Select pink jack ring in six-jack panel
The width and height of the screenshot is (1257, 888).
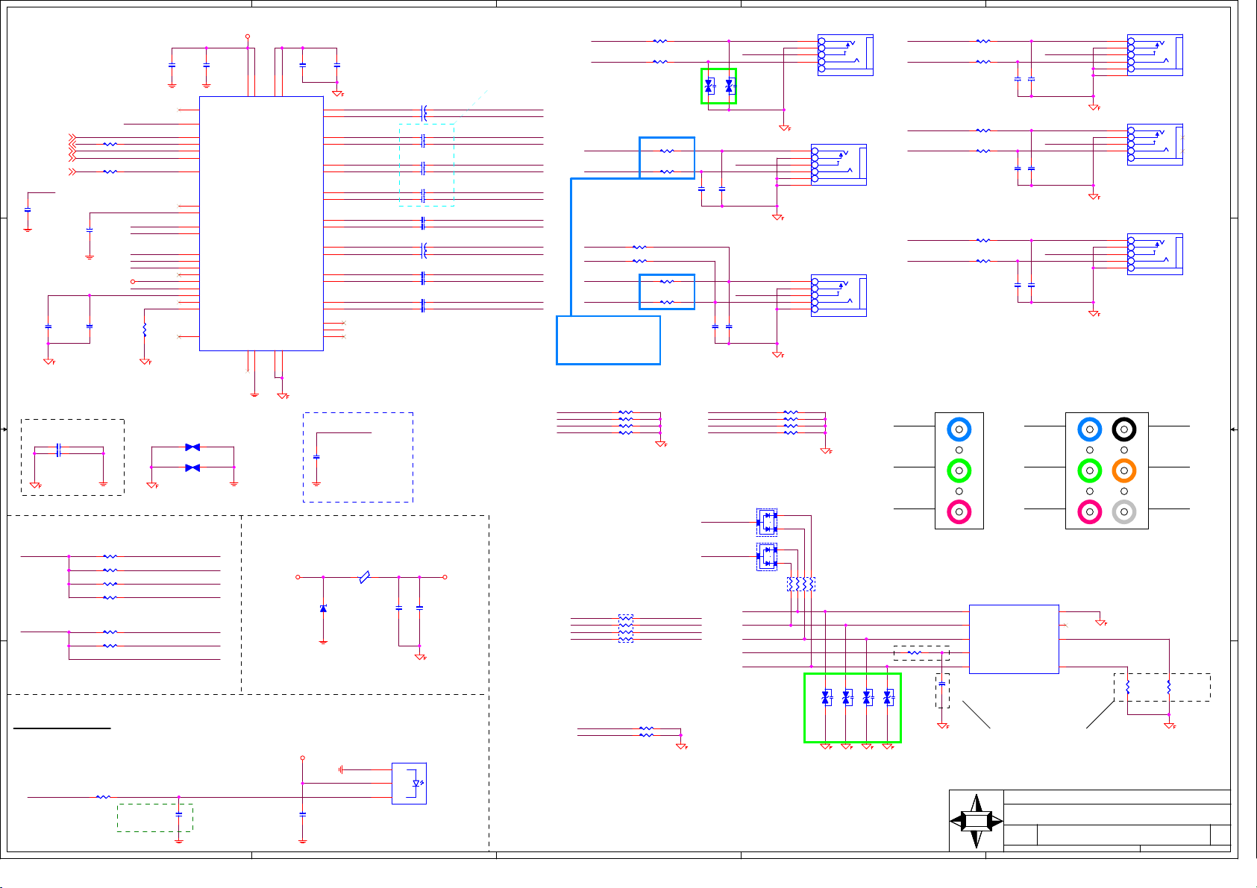1090,511
